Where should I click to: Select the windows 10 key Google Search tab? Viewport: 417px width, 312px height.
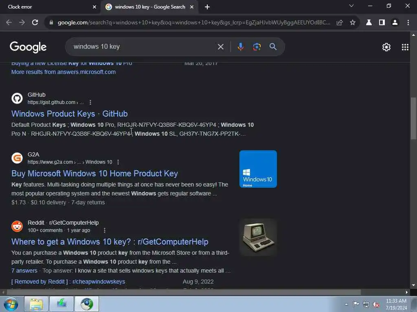point(149,7)
